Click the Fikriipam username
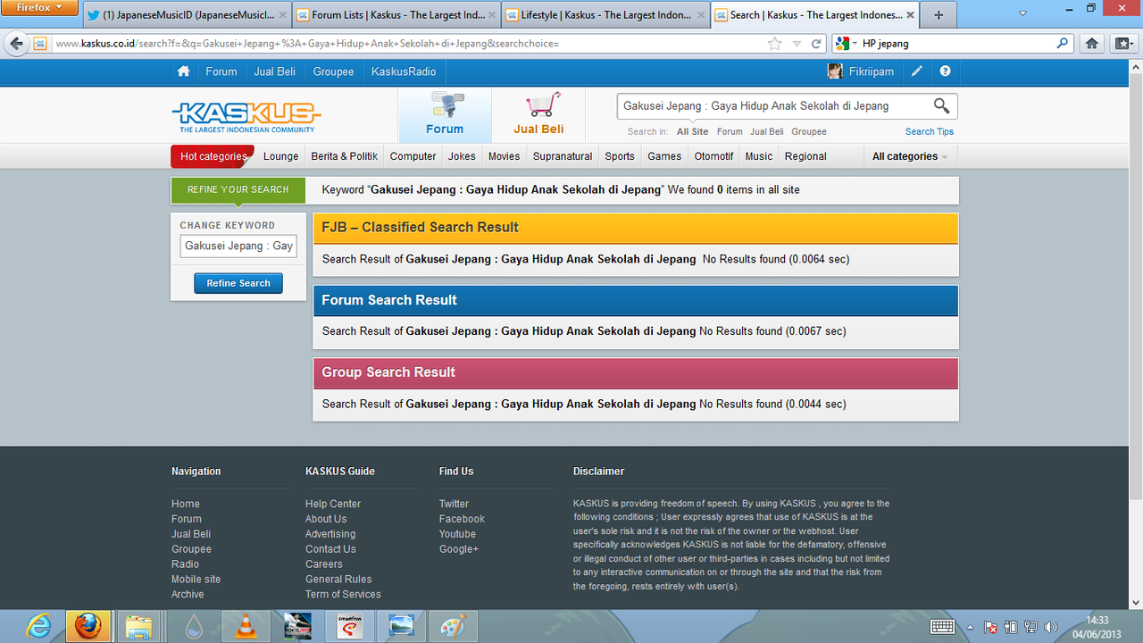 pyautogui.click(x=871, y=71)
